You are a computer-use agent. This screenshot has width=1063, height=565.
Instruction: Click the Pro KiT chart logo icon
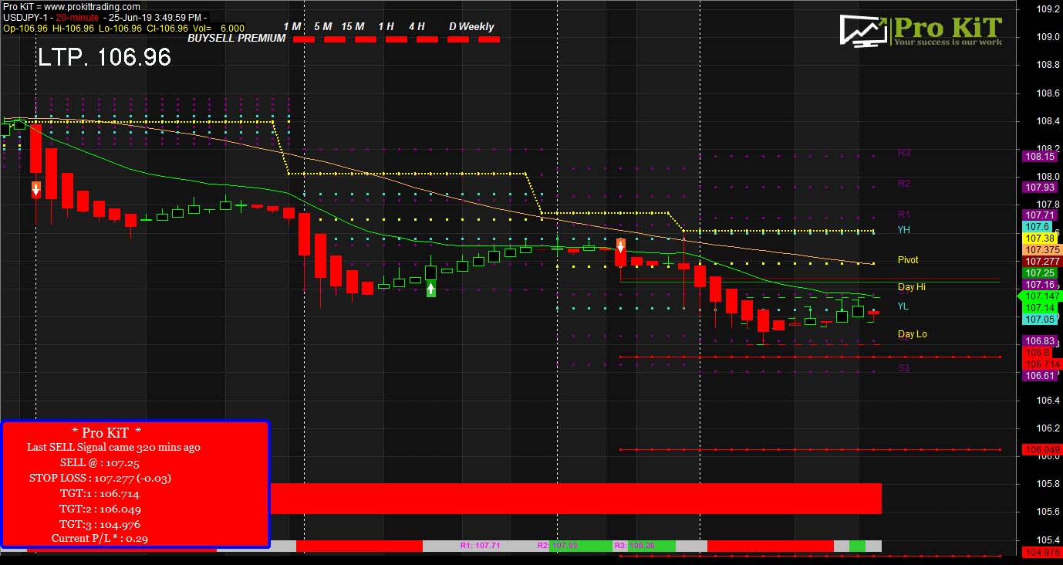tap(862, 29)
